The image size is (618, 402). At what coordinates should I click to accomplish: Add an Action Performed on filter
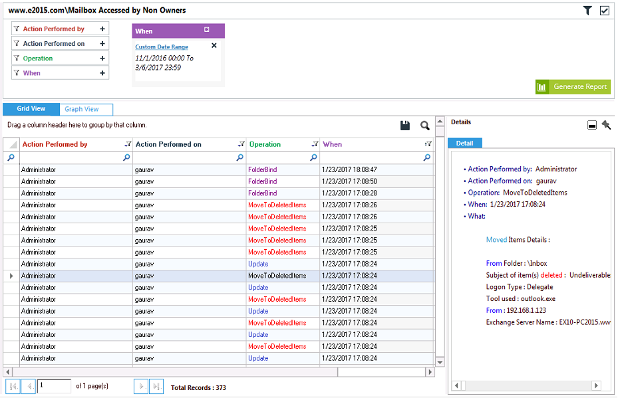point(102,43)
